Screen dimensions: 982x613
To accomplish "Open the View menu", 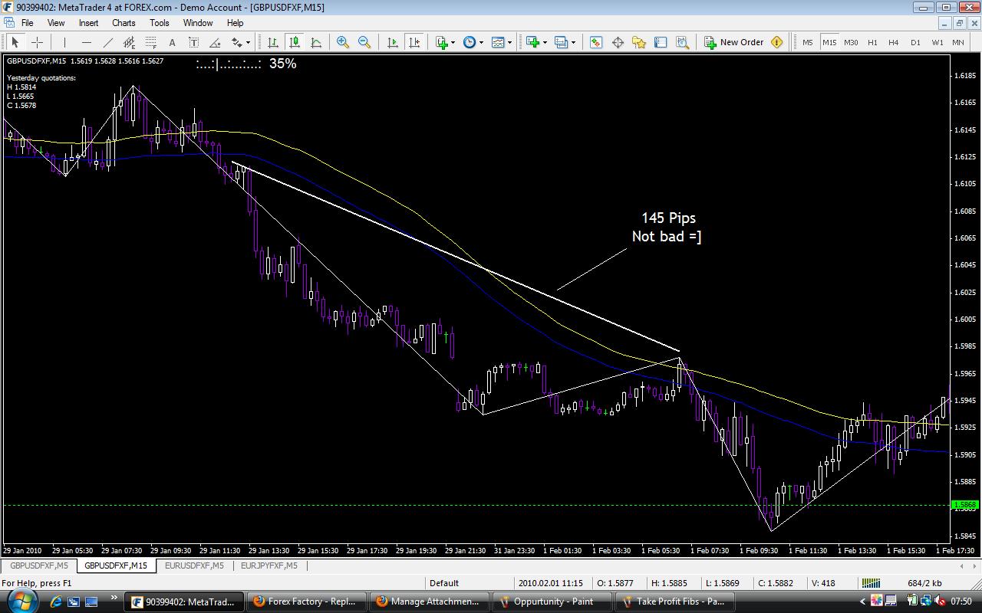I will point(56,23).
